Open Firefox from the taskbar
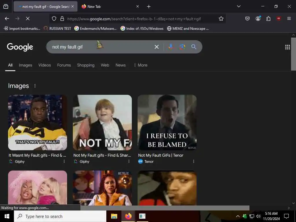Screen dimensions: 296x222 tap(128, 216)
